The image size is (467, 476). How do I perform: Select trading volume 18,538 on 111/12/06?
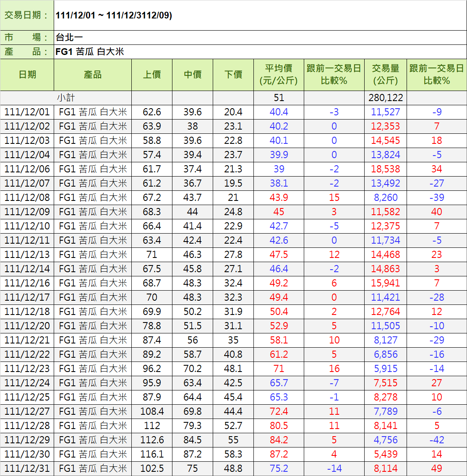pyautogui.click(x=385, y=169)
